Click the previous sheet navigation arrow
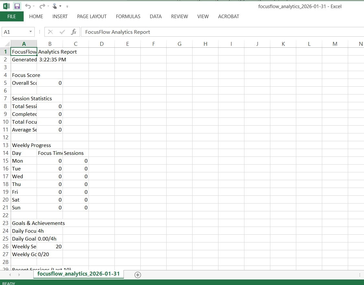 [x=10, y=275]
